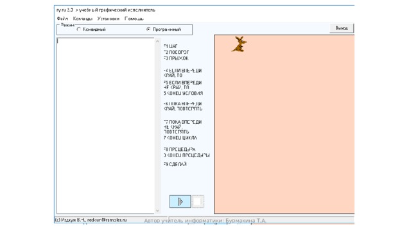This screenshot has height=231, width=411.
Task: Insert the F9 СДЕЛАЙ command
Action: (x=175, y=164)
